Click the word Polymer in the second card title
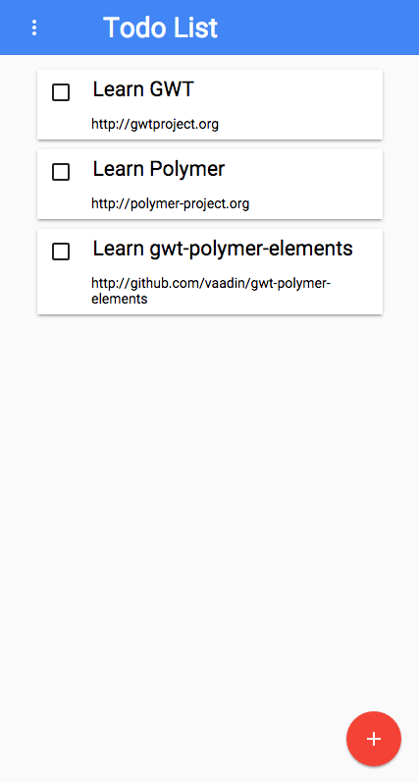This screenshot has height=783, width=419. click(187, 170)
